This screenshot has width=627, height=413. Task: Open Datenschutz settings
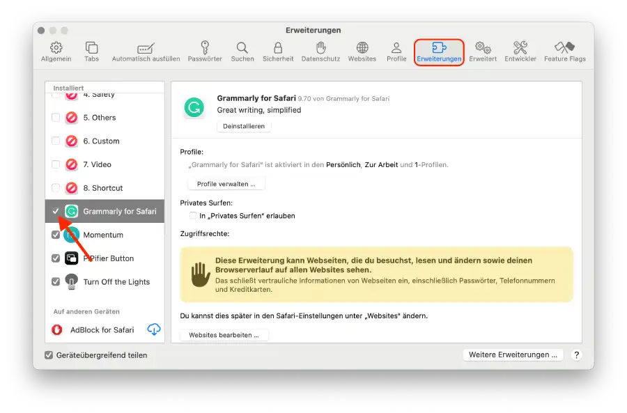(x=320, y=52)
